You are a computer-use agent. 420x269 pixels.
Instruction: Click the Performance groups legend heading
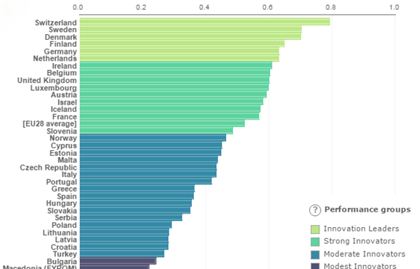(367, 210)
